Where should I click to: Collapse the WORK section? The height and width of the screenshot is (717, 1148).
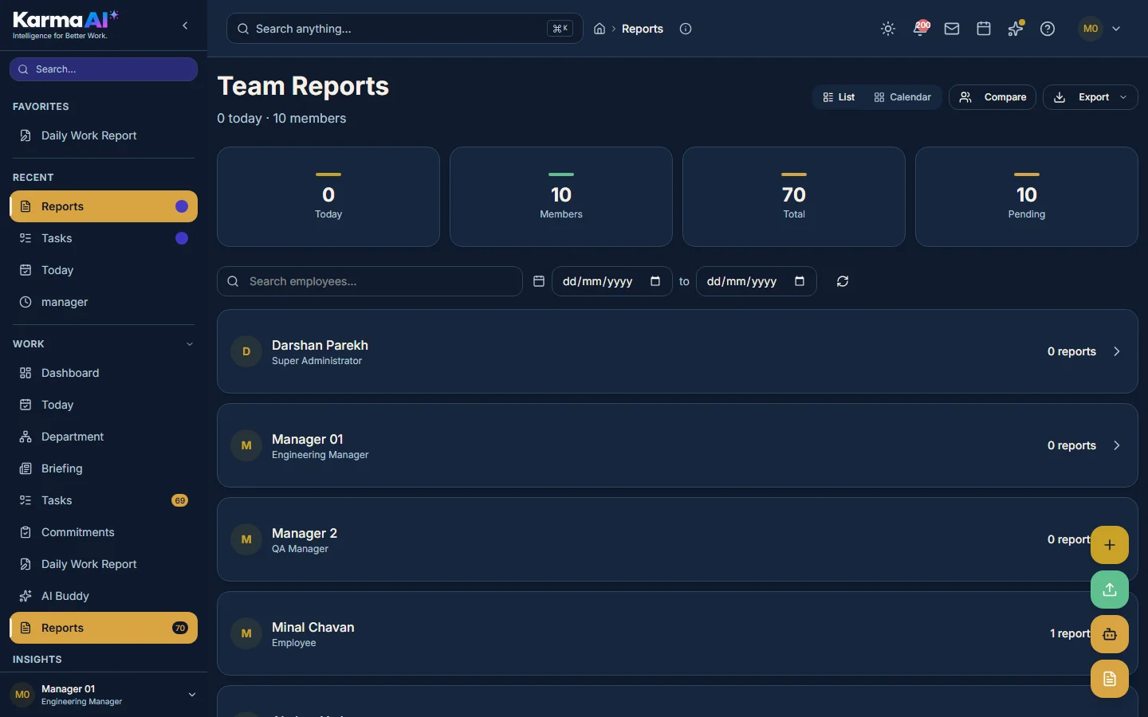190,344
